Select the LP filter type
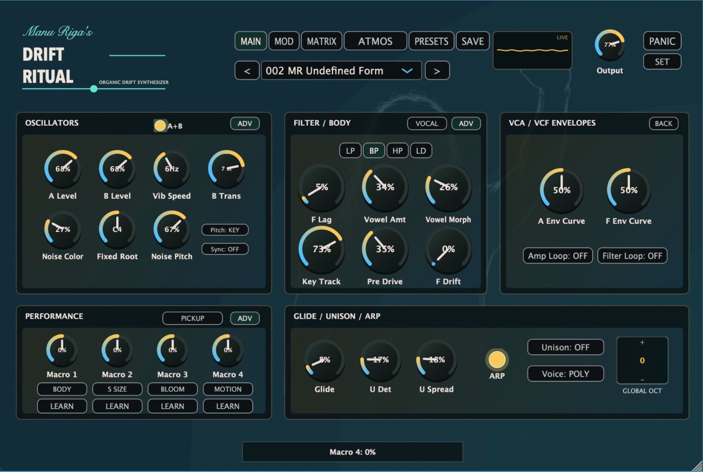 pos(350,151)
